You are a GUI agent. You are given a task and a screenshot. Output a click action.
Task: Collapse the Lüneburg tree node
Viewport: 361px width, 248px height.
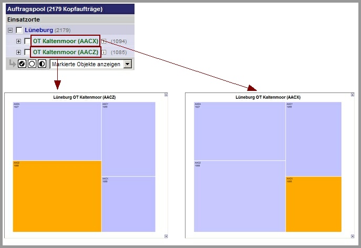[11, 30]
